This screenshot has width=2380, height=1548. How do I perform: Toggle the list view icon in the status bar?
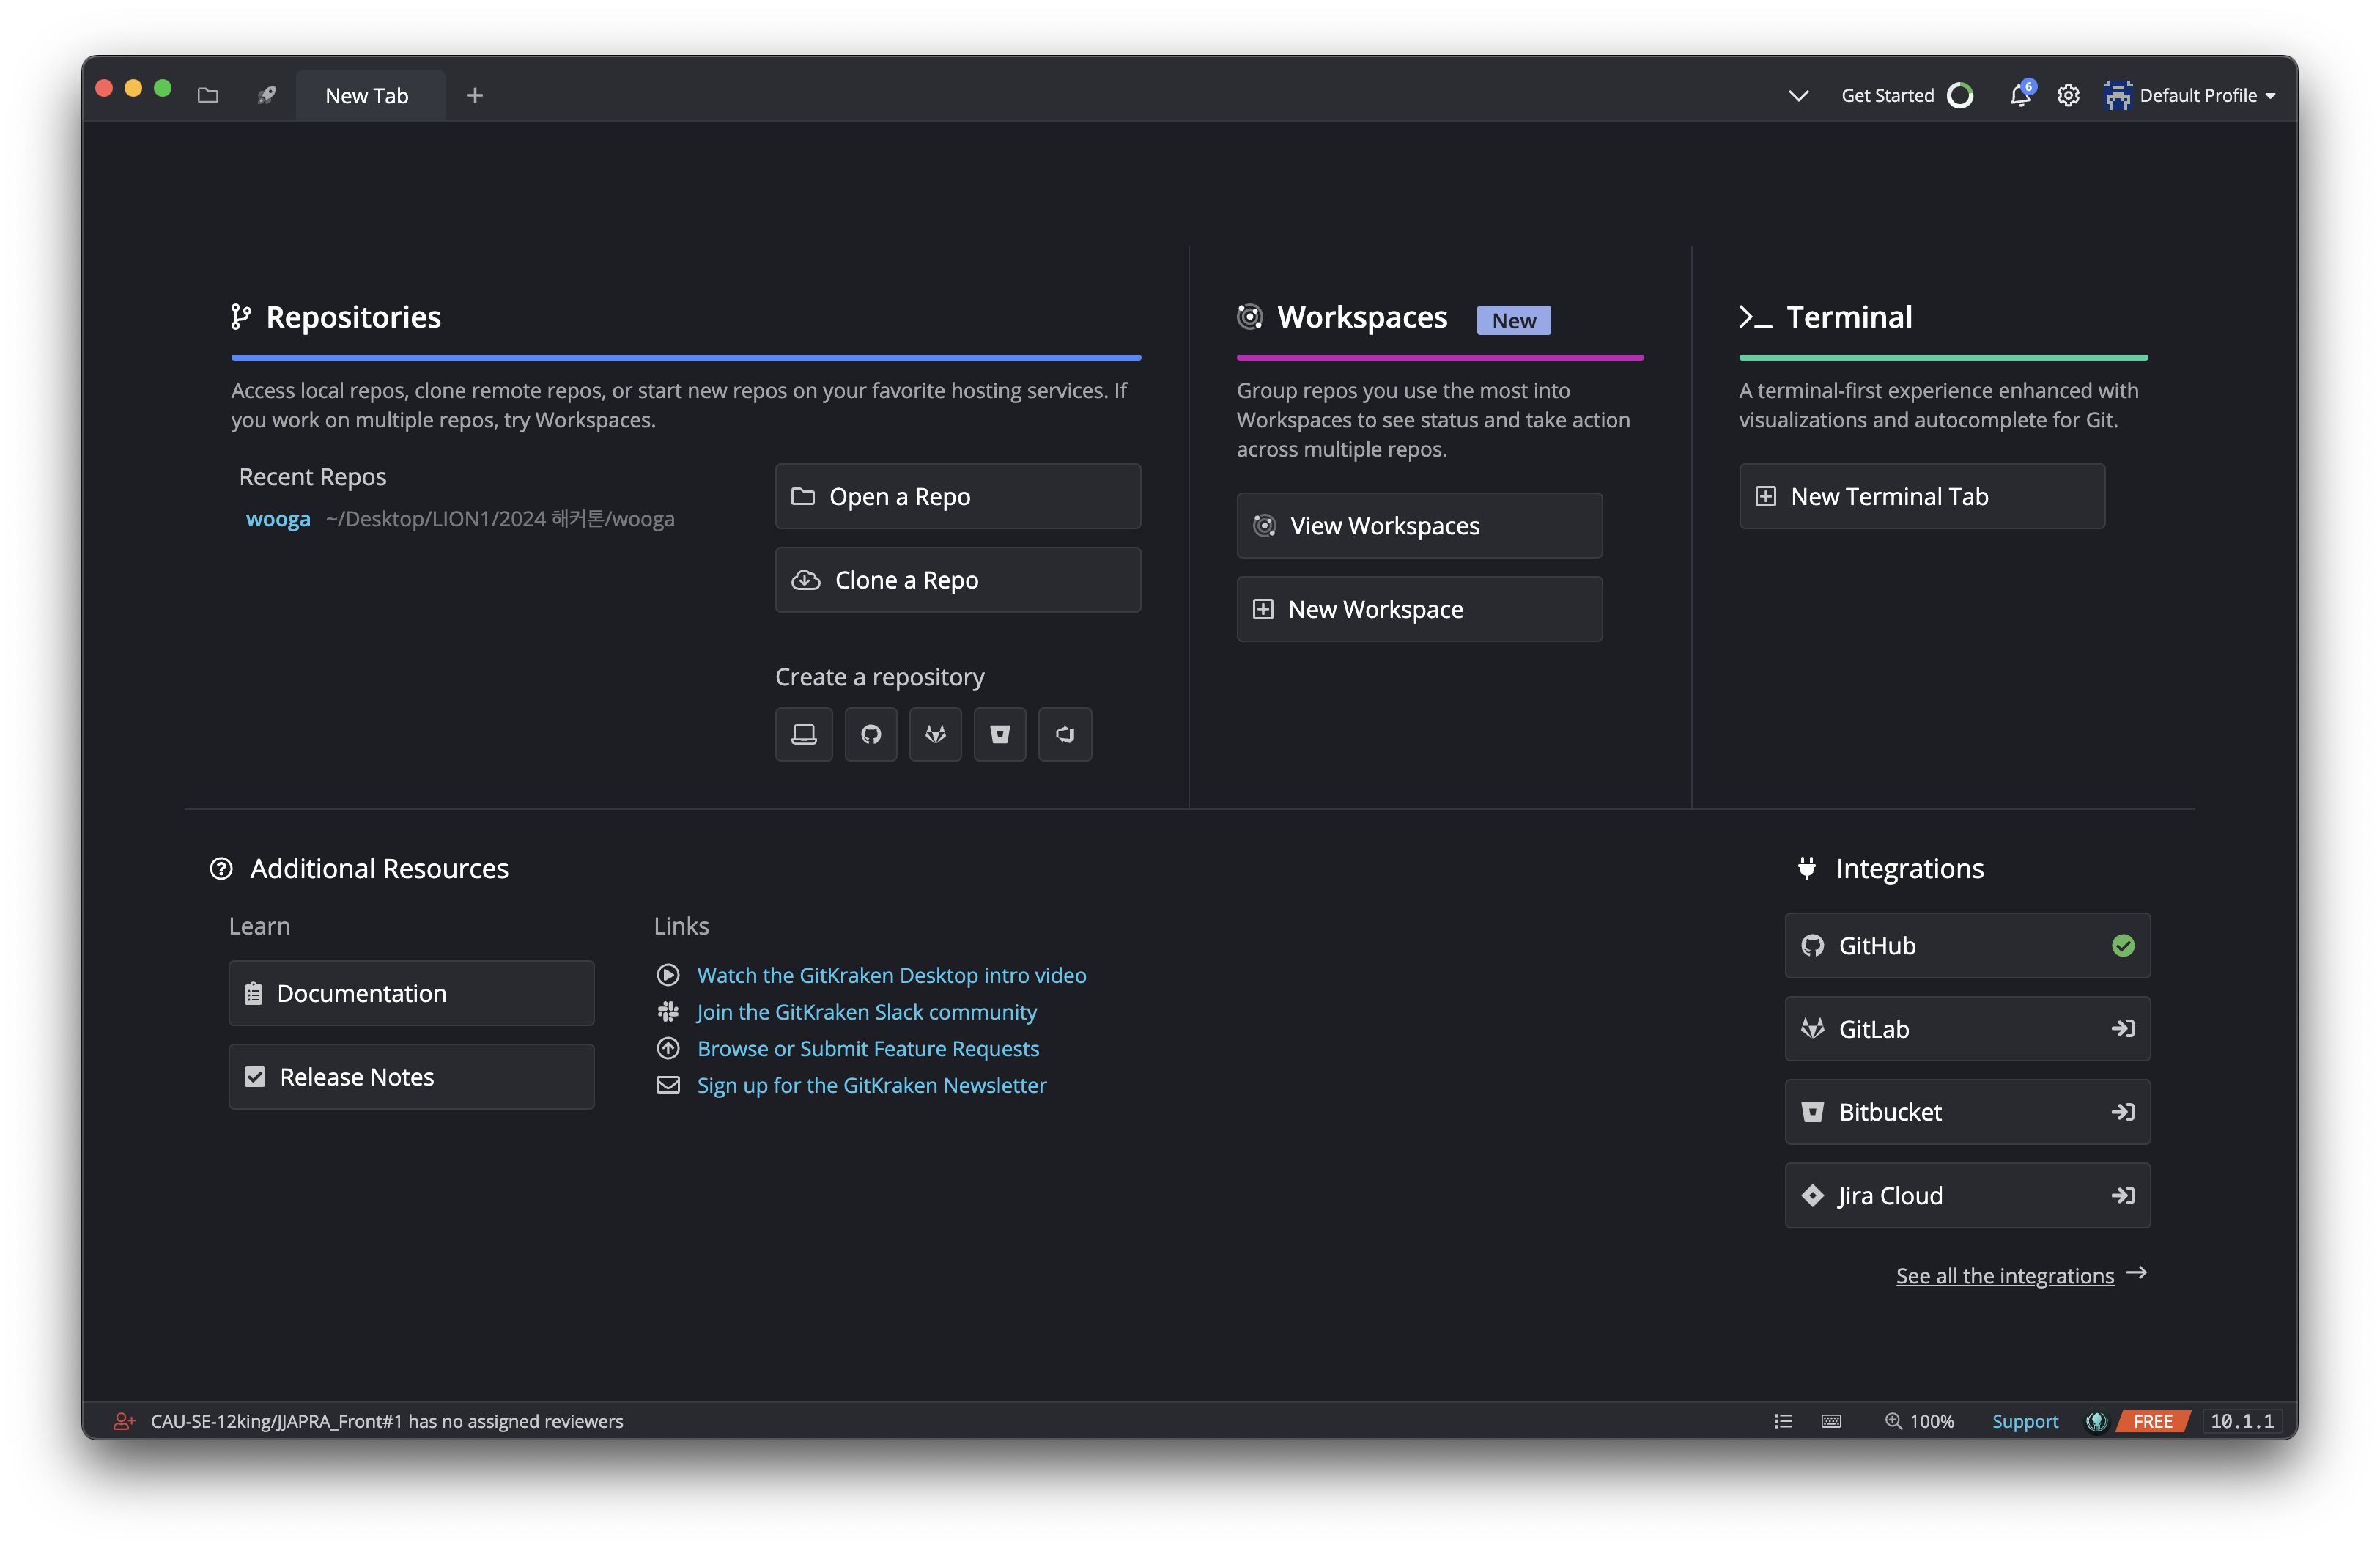click(1783, 1421)
